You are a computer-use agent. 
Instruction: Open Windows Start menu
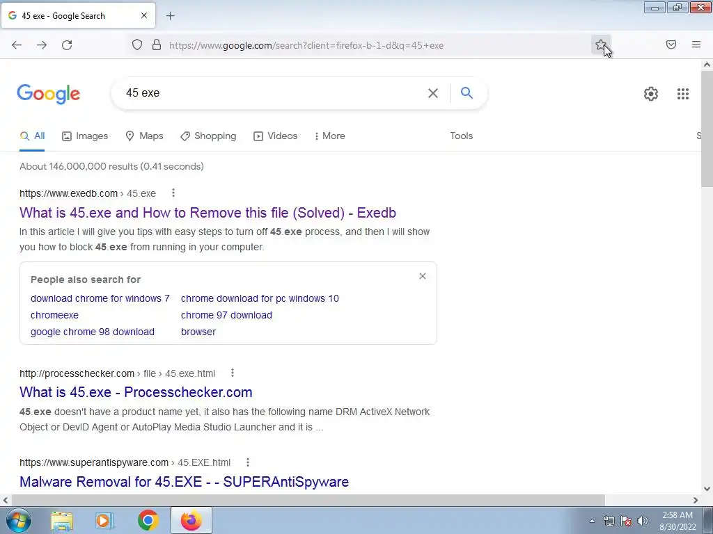point(17,520)
